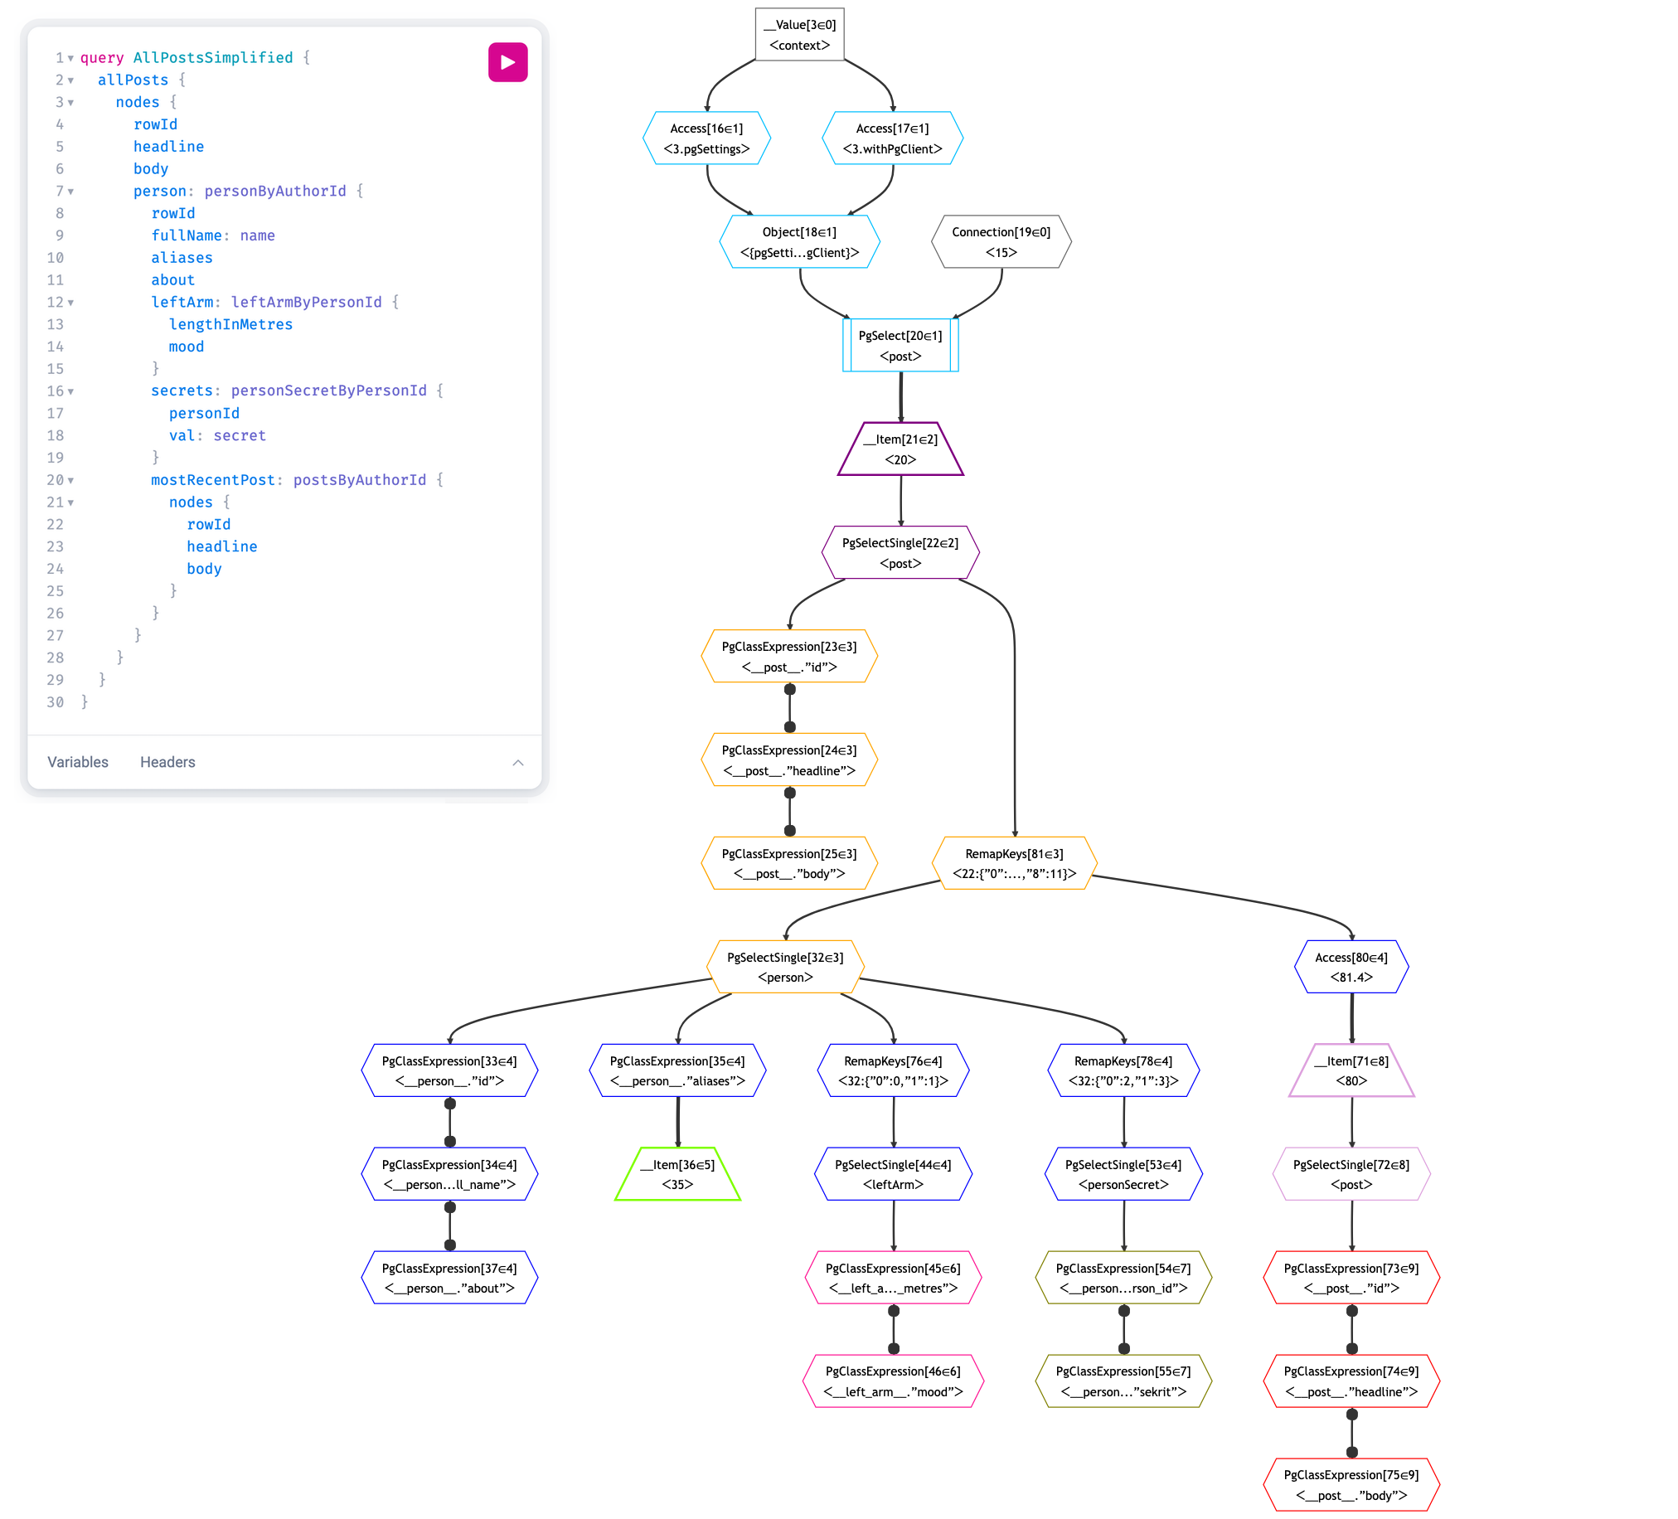
Task: Expand the variables panel chevron
Action: (517, 763)
